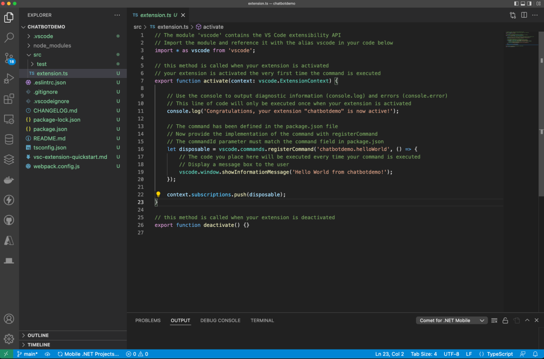This screenshot has width=544, height=359.
Task: Click the editor minimap
Action: [x=521, y=39]
